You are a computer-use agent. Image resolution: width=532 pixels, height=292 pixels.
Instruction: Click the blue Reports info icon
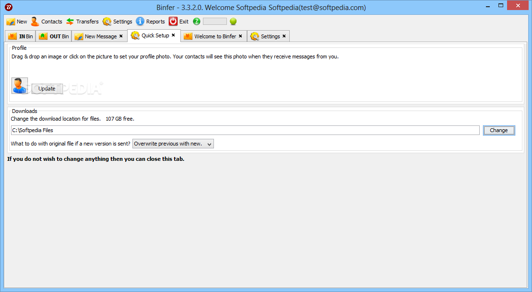(140, 22)
